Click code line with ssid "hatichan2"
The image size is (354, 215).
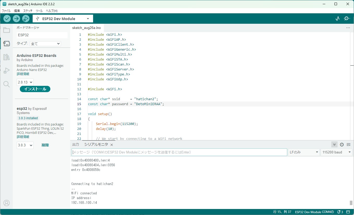click(x=123, y=99)
